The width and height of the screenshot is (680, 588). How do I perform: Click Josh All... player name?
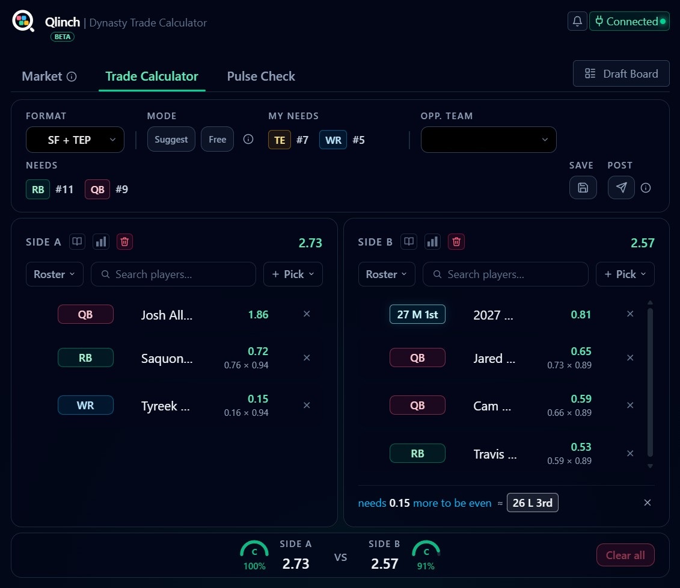[x=167, y=315]
